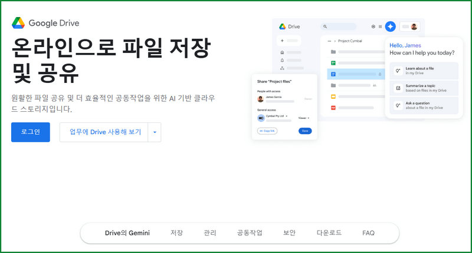Click the green Sheets file icon
Screen dimensions: 472x253
click(333, 63)
